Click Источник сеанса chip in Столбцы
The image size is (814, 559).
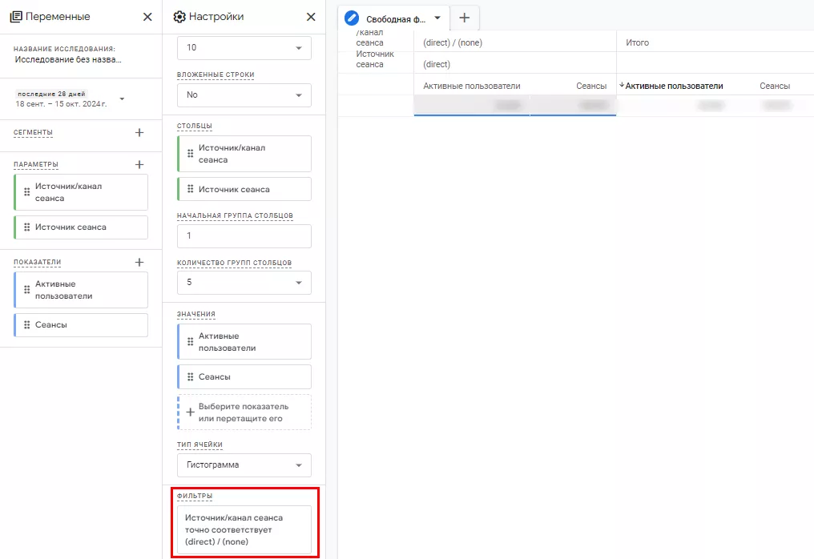[x=244, y=190]
